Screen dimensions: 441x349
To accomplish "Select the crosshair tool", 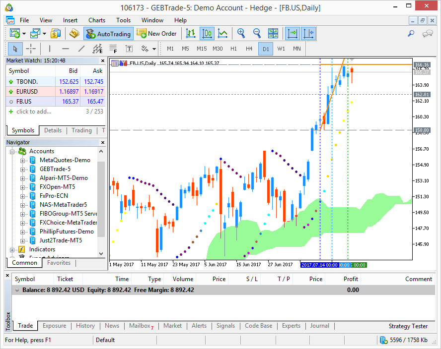I will tap(31, 49).
